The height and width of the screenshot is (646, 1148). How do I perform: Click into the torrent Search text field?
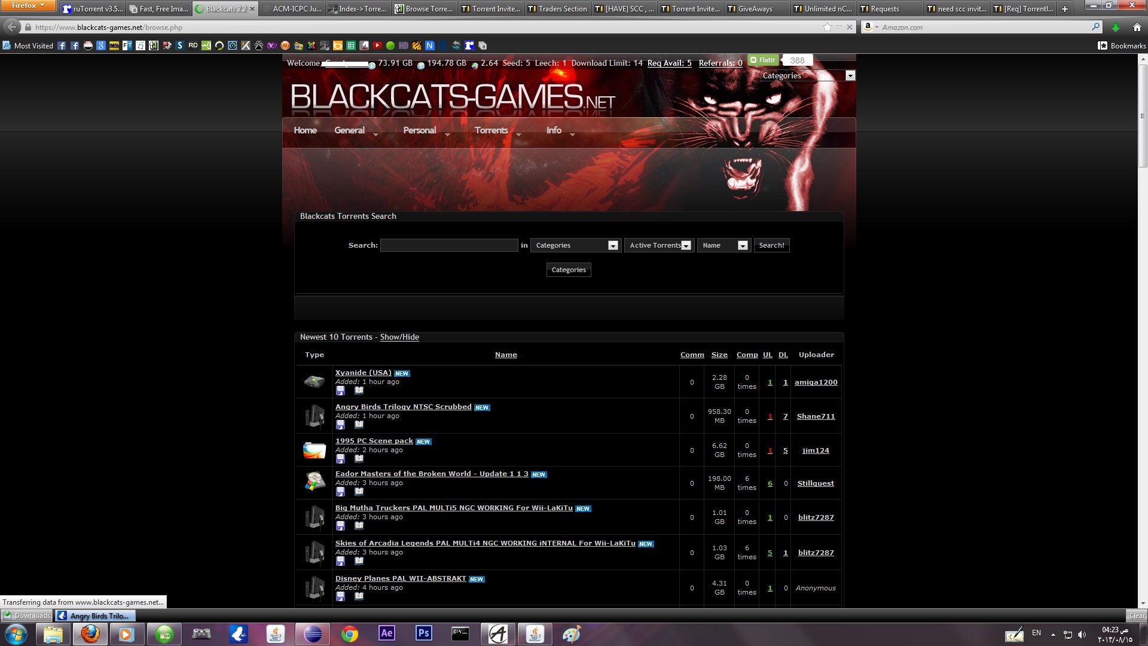pyautogui.click(x=449, y=245)
